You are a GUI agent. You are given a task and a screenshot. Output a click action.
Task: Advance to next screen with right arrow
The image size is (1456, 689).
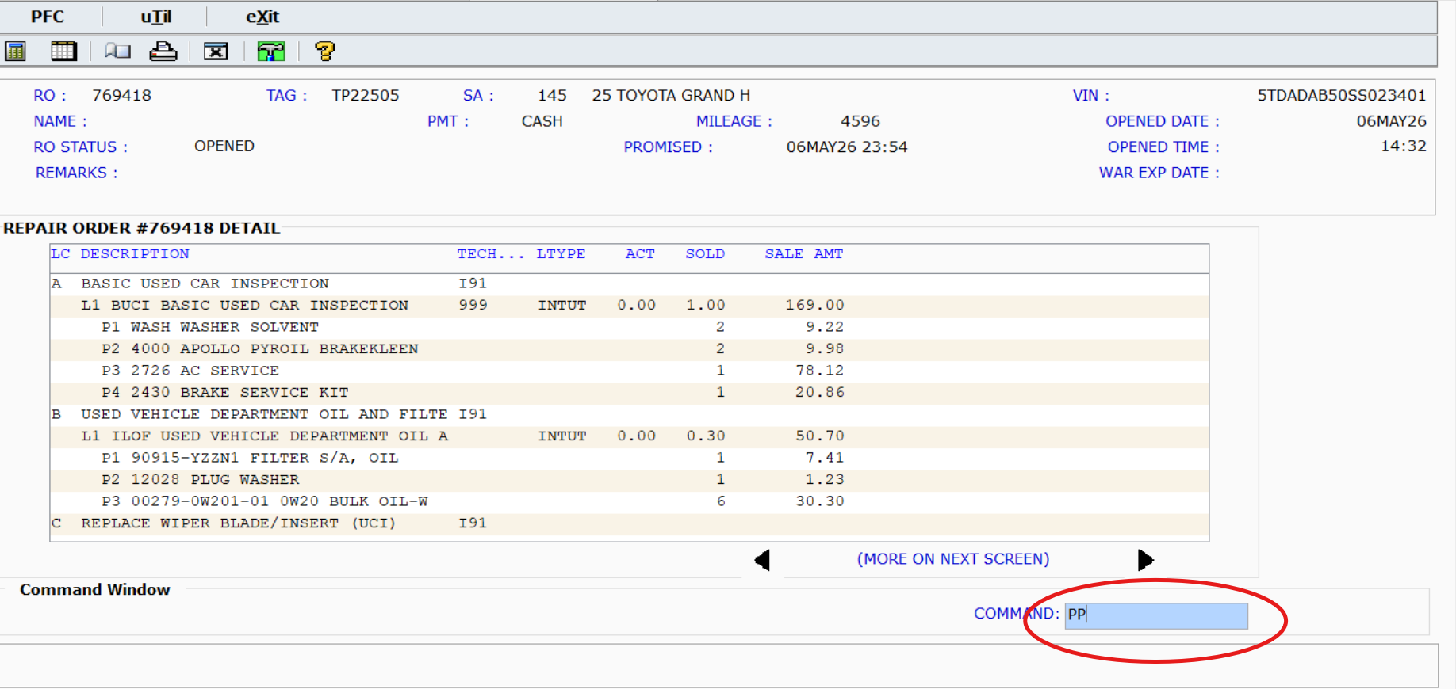pos(1145,560)
